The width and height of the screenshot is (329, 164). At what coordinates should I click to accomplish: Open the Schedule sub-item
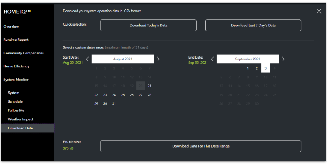(15, 101)
